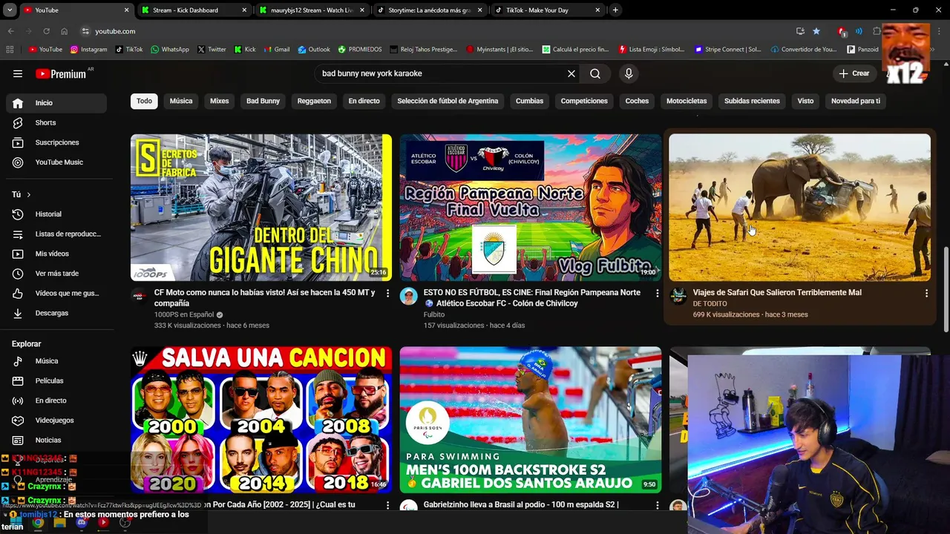Open the DE TODITO channel link
The height and width of the screenshot is (534, 950).
coord(710,303)
